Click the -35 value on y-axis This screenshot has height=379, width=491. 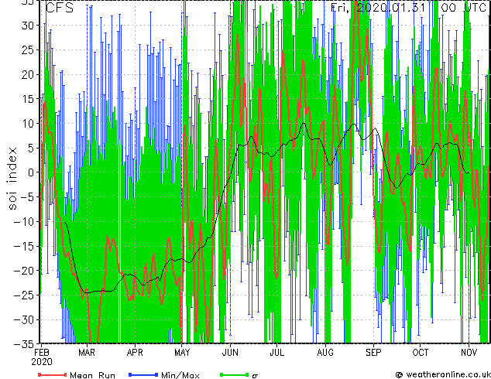coord(25,344)
